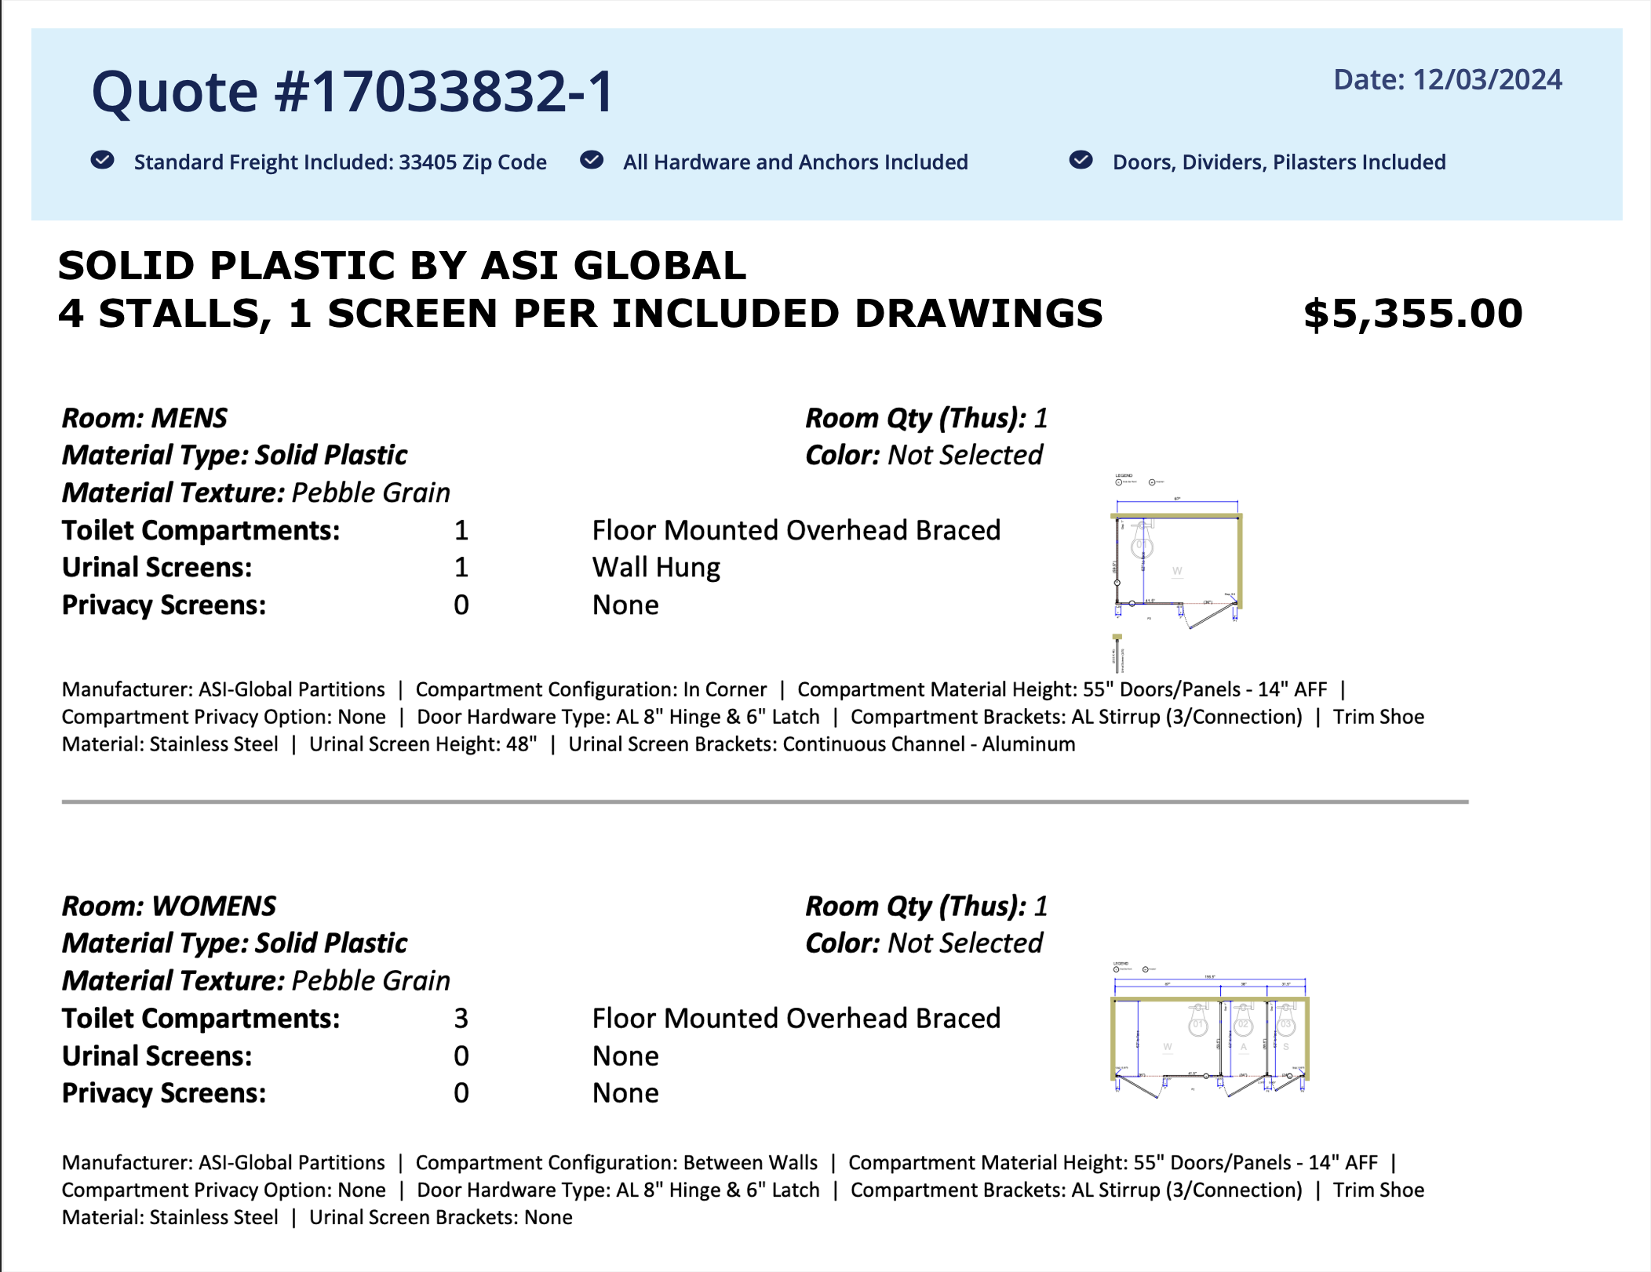Click Doors, Dividers, Pilasters Included text

(1279, 162)
